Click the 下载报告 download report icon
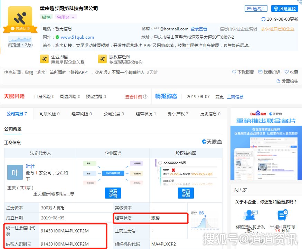This screenshot has height=249, width=302. pyautogui.click(x=234, y=72)
